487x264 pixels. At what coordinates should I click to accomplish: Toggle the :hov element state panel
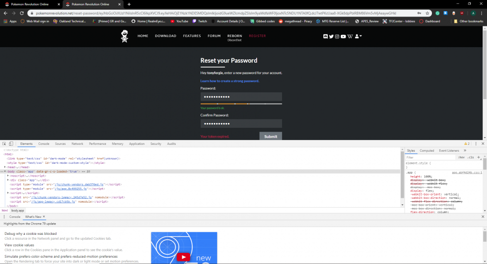(x=461, y=158)
